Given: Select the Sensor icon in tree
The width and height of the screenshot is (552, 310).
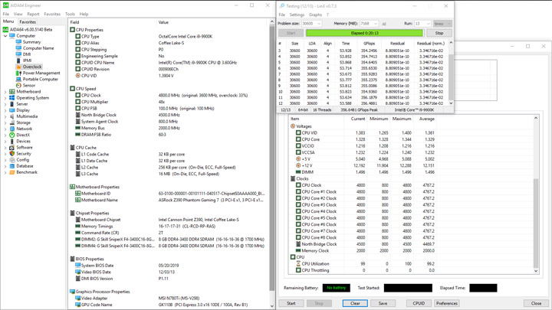Looking at the screenshot, I should coord(18,86).
